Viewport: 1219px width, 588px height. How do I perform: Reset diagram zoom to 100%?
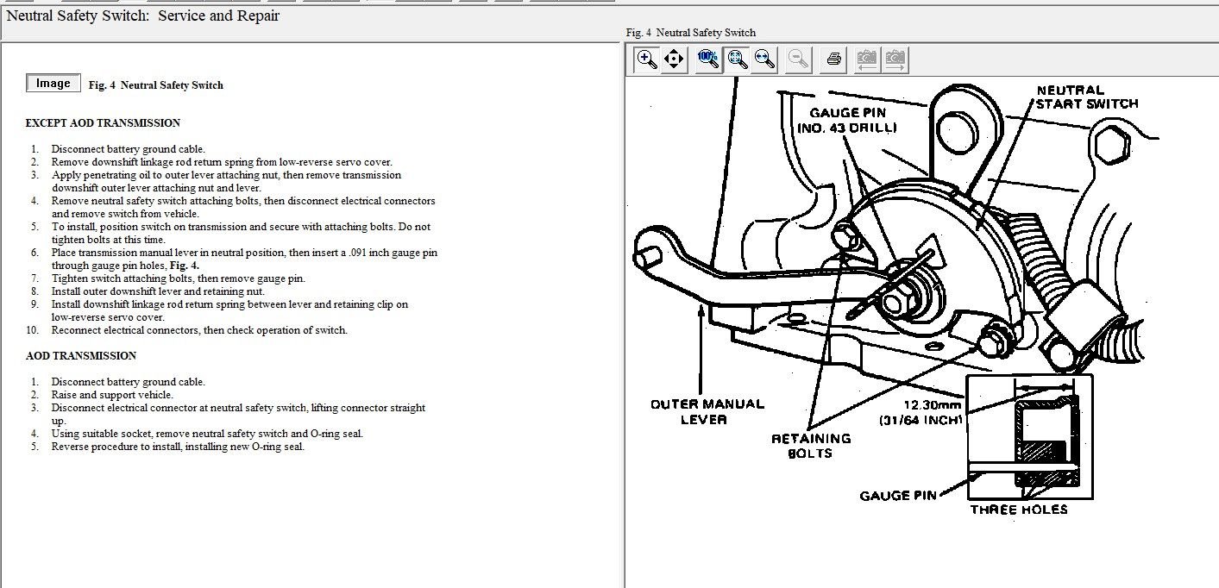[708, 59]
